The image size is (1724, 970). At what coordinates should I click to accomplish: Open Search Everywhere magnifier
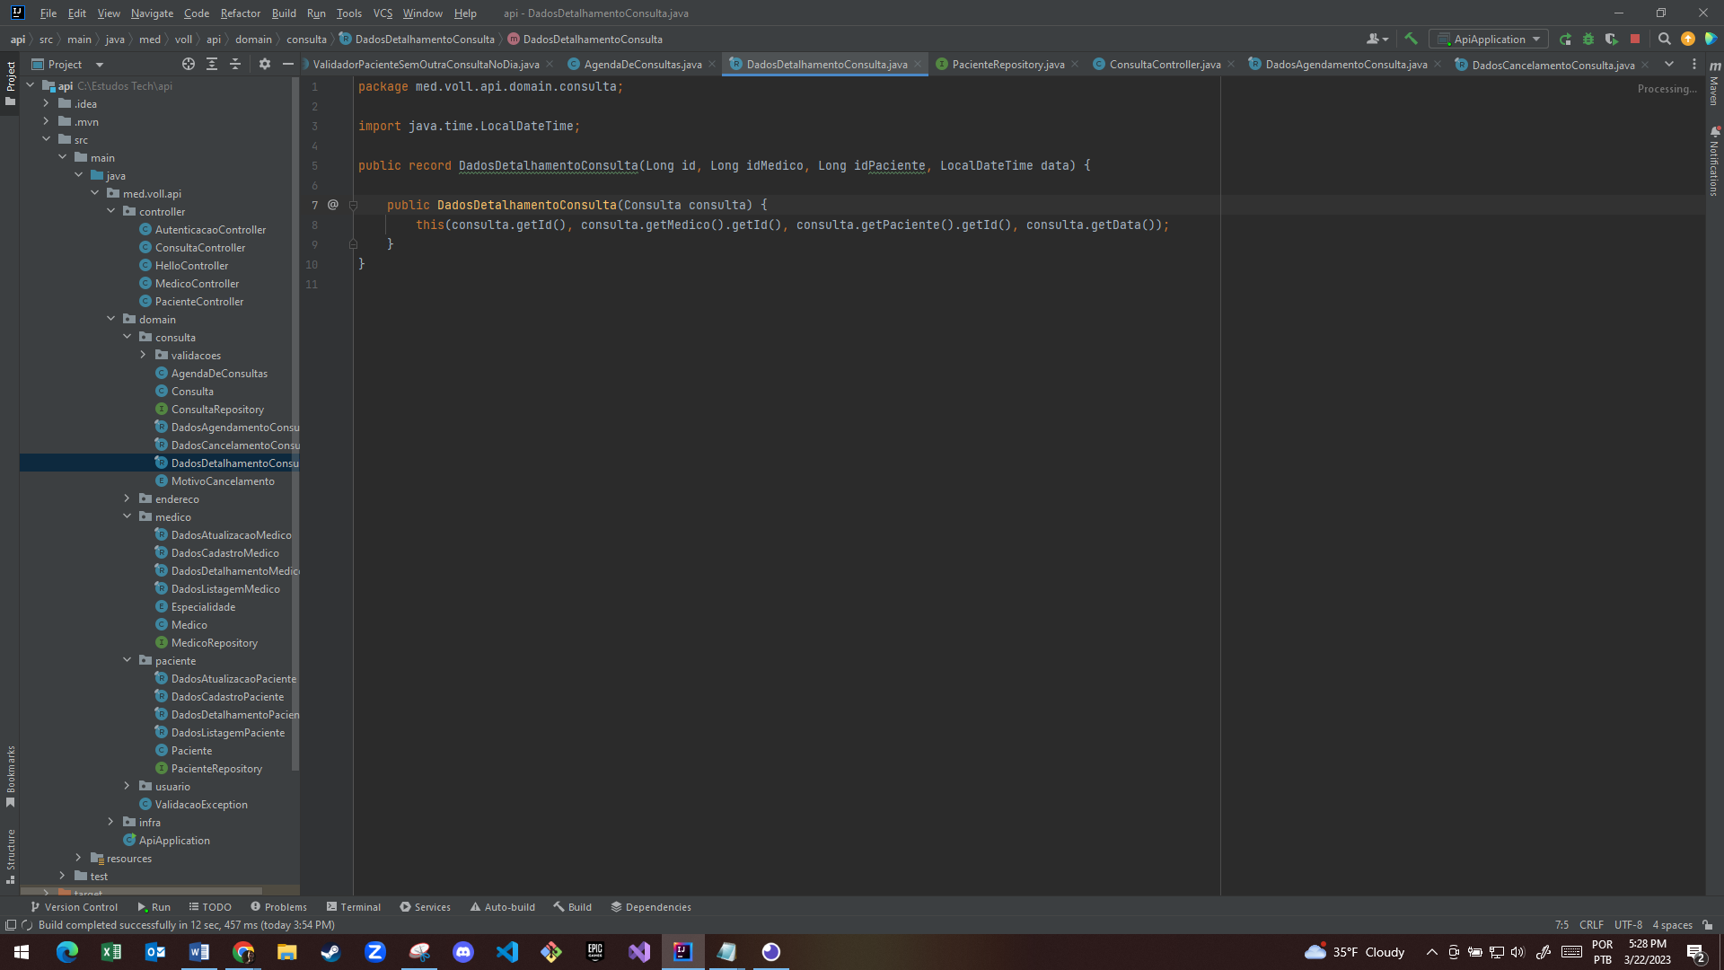pos(1664,39)
